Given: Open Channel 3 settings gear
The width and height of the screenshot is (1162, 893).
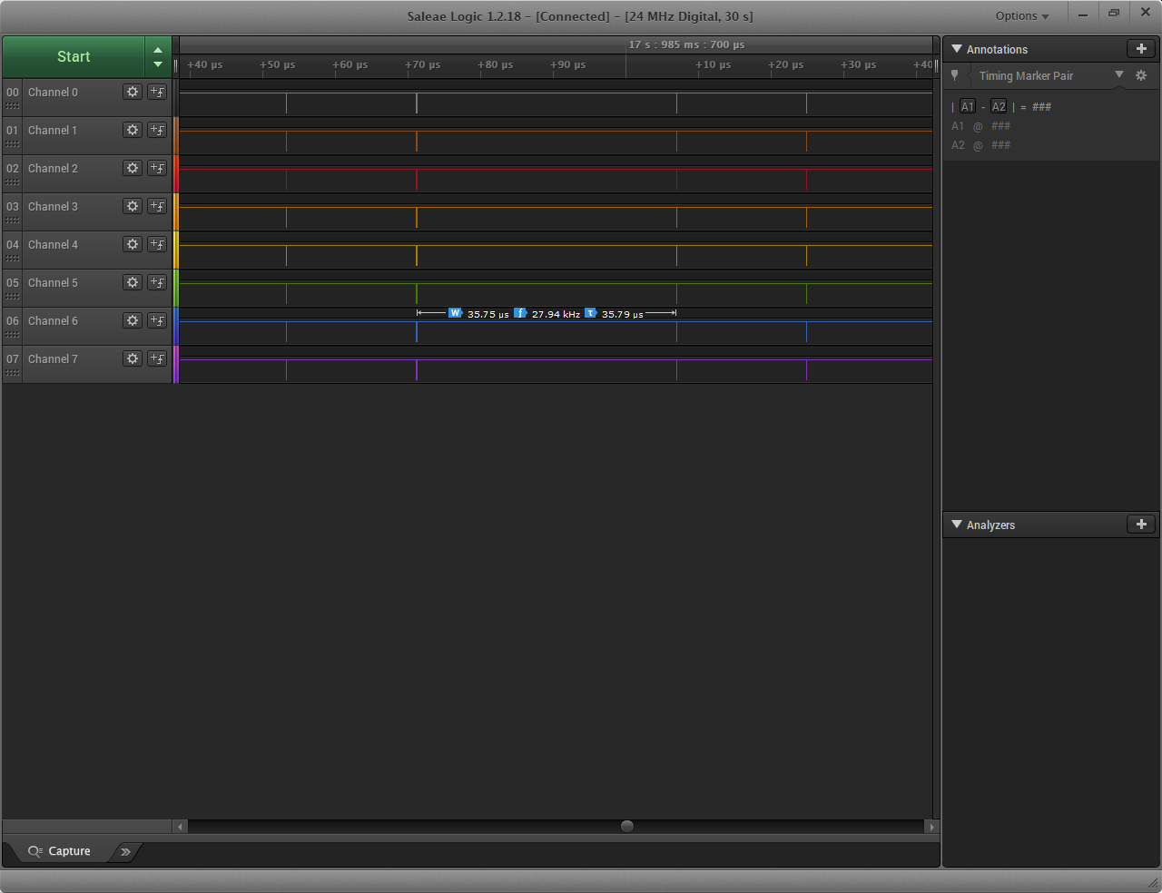Looking at the screenshot, I should point(133,206).
